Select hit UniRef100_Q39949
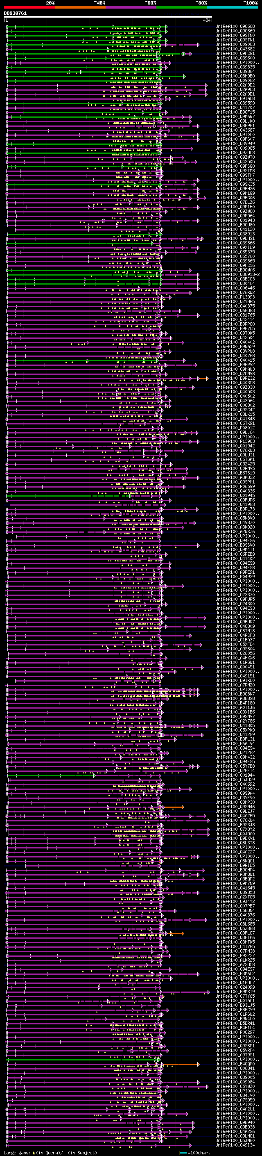The width and height of the screenshot is (262, 1156). click(x=235, y=144)
